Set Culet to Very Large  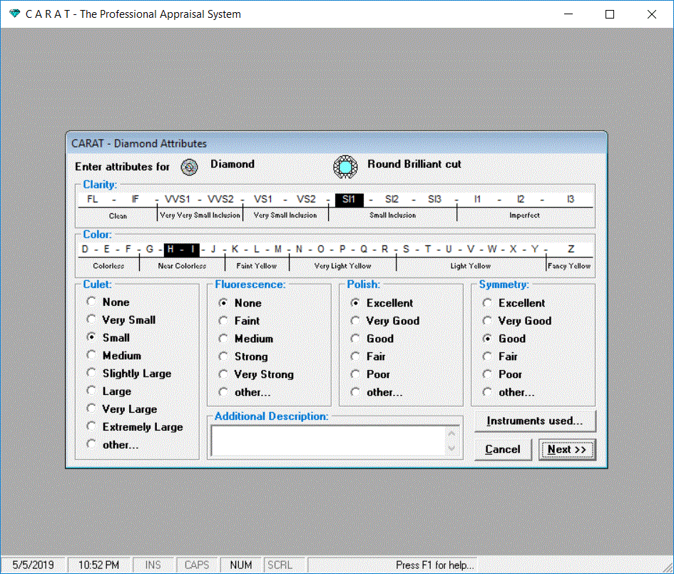(x=92, y=409)
